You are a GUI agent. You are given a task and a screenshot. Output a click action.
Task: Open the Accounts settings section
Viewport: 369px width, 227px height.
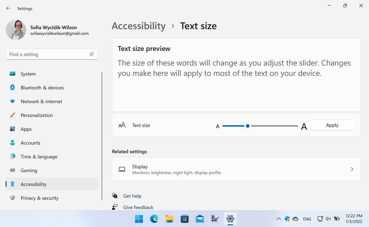(30, 143)
